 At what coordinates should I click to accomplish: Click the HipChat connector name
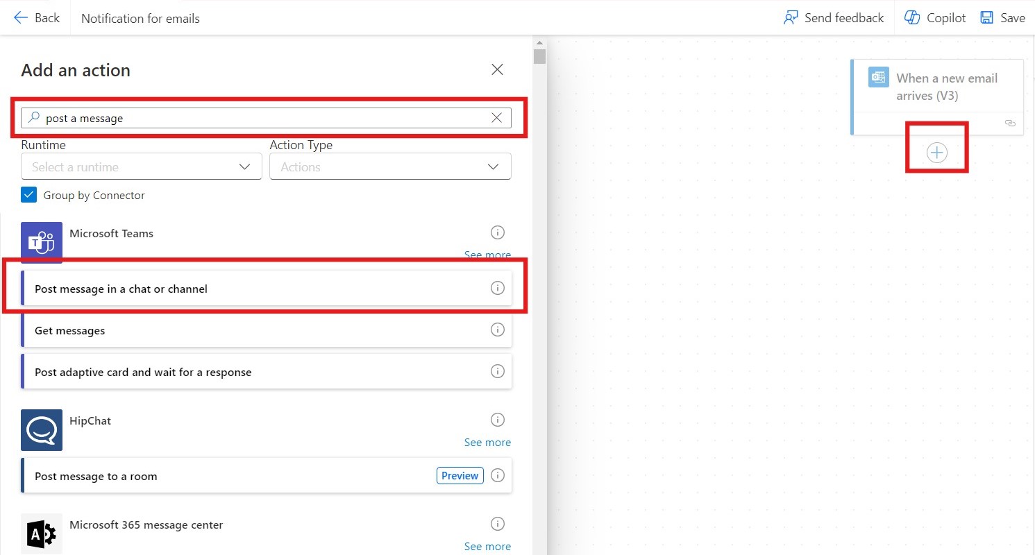click(x=90, y=420)
